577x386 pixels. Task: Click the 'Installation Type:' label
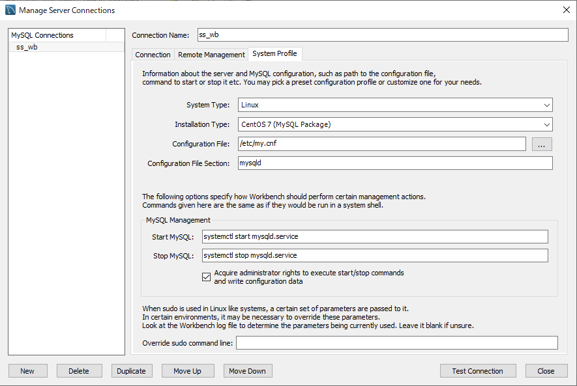pos(202,124)
